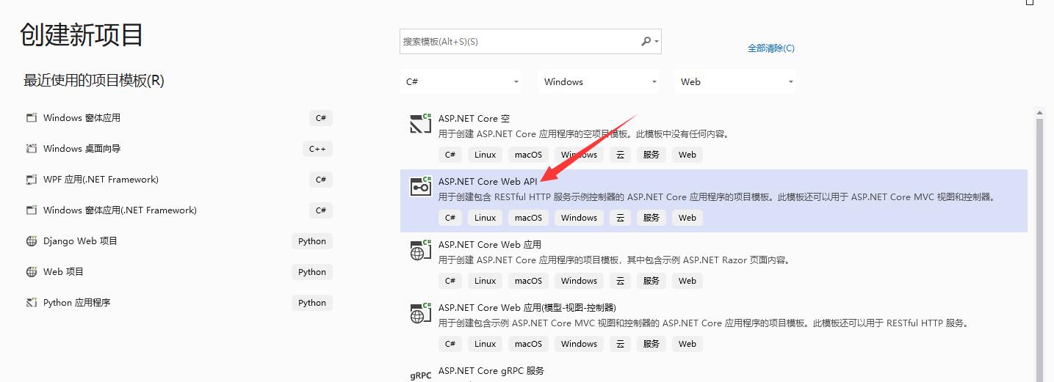
Task: Click the search magnifier icon
Action: 646,42
